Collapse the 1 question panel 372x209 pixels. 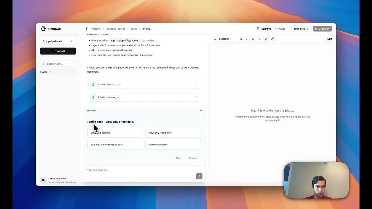coord(201,111)
